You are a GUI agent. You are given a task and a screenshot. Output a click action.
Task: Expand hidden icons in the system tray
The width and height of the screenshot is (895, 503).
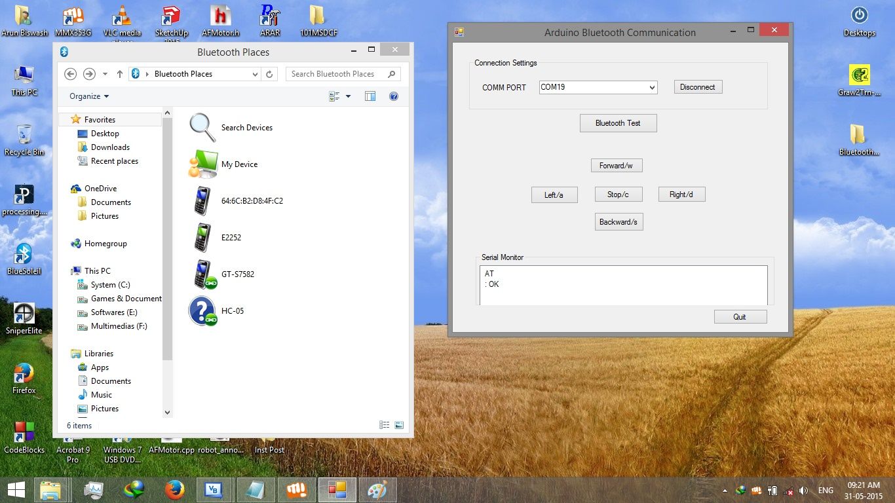click(x=725, y=490)
